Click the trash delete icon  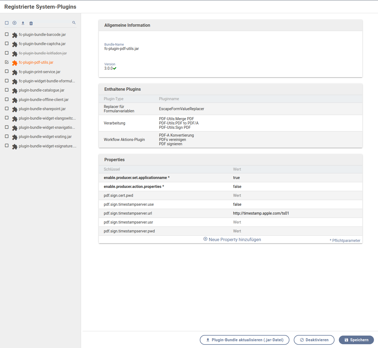[x=31, y=23]
